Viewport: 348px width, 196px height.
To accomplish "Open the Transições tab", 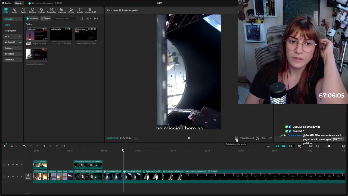I will (x=51, y=10).
